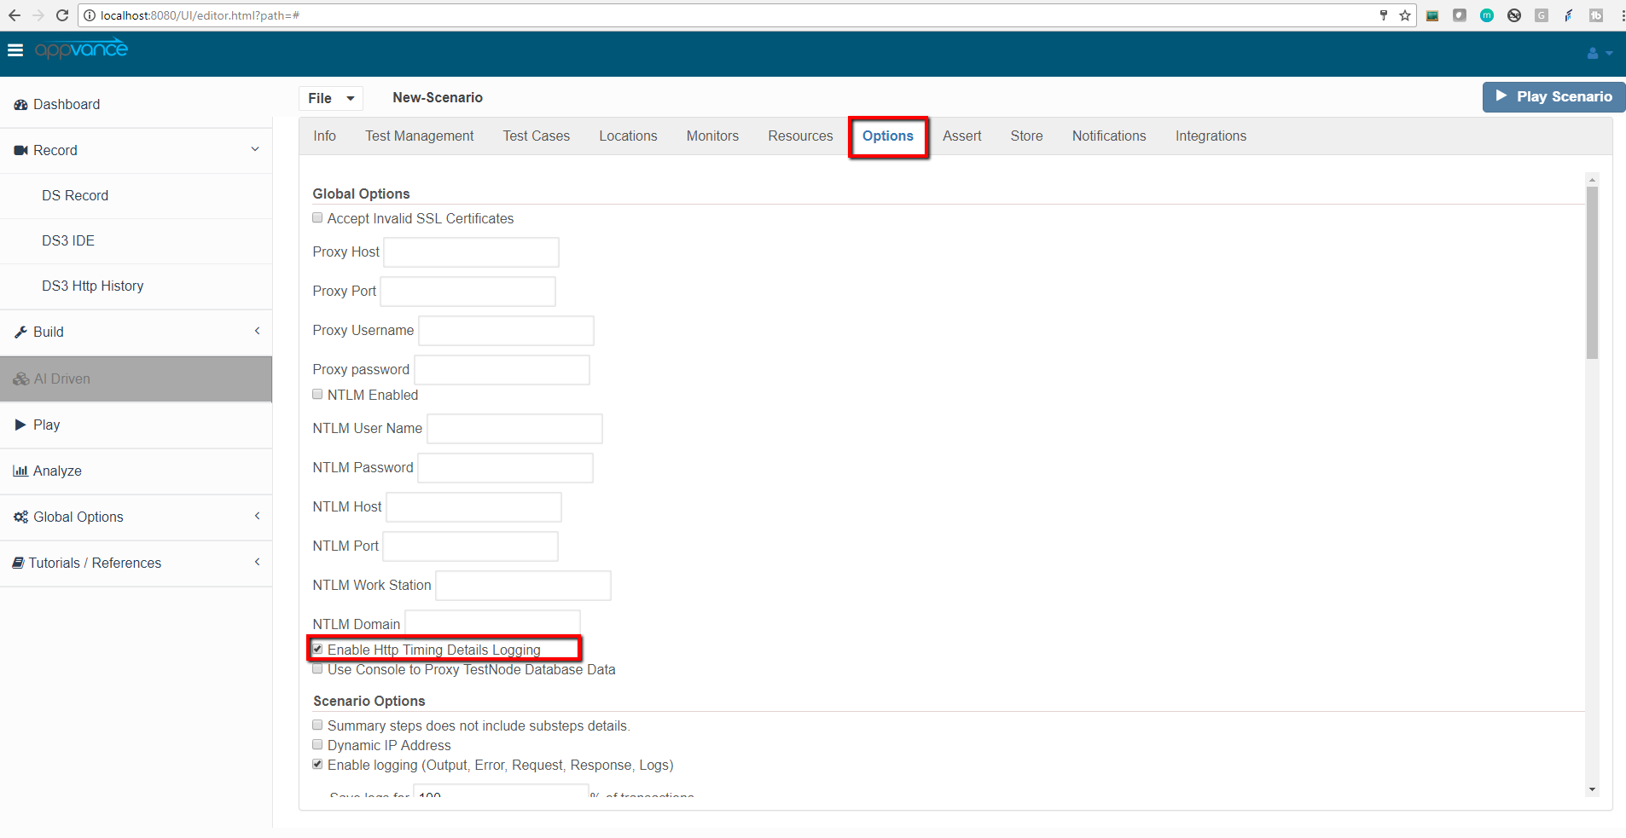Click the Dashboard gauge icon

(x=20, y=105)
